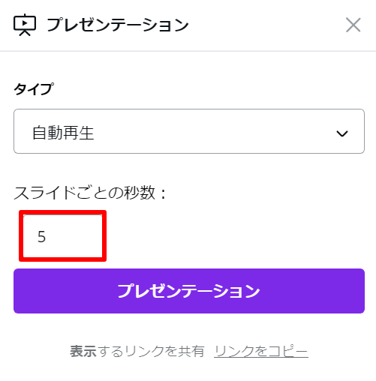Screen dimensions: 376x381
Task: Click the 表示するリンクを共有 text
Action: [137, 351]
